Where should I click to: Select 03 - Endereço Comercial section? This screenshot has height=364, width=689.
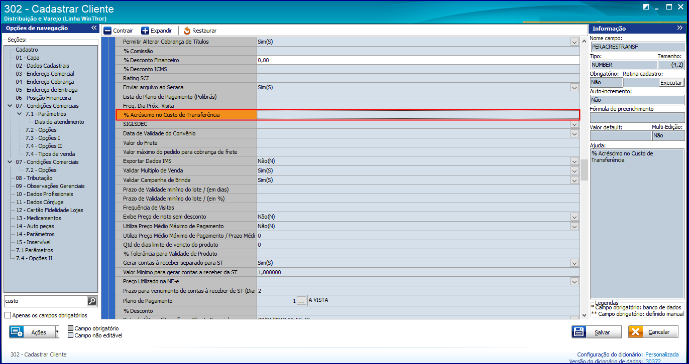tap(45, 74)
